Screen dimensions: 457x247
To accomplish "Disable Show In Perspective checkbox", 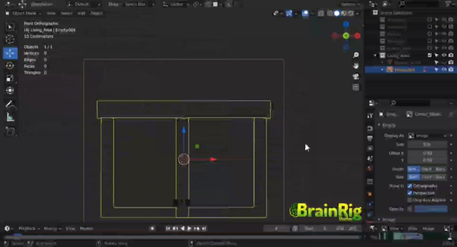I will (410, 193).
